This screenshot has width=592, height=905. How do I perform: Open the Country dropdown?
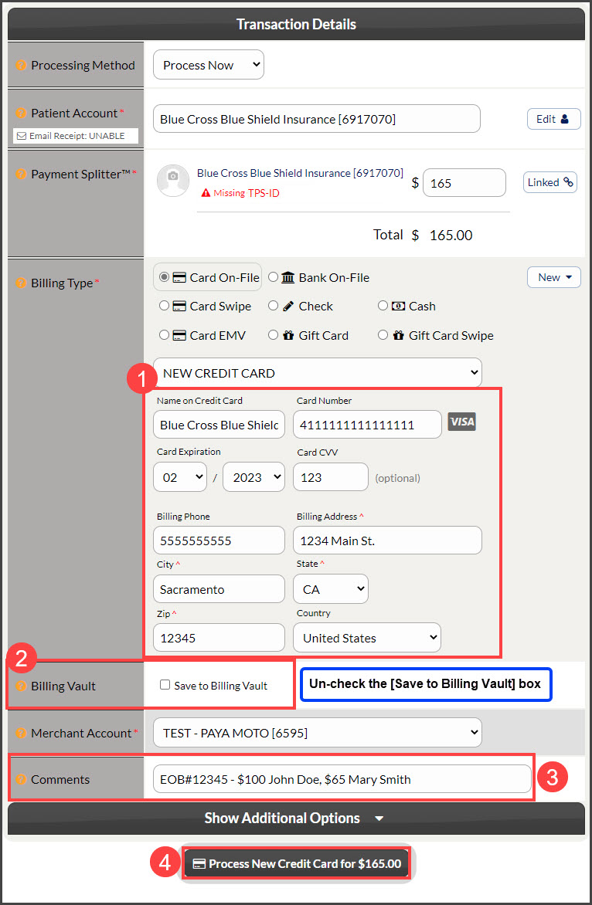367,638
